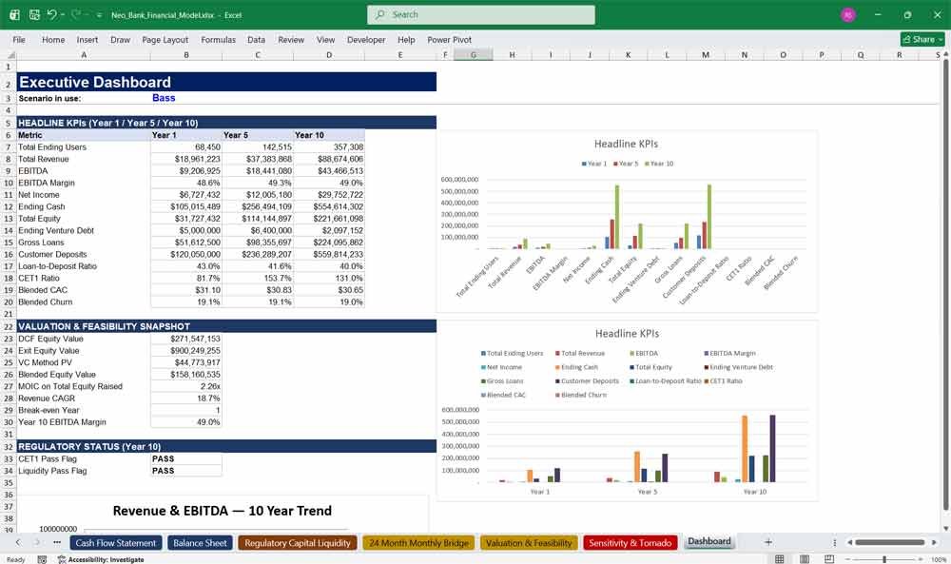Click the Dashboard sheet tab
The height and width of the screenshot is (564, 951).
tap(709, 541)
